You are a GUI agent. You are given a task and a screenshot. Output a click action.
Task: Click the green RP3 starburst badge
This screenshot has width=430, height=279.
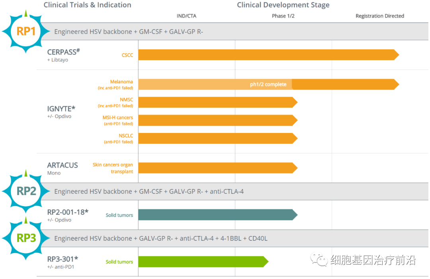coord(26,238)
